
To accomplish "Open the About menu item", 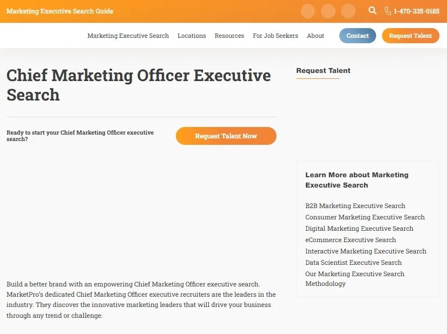I will coord(315,36).
